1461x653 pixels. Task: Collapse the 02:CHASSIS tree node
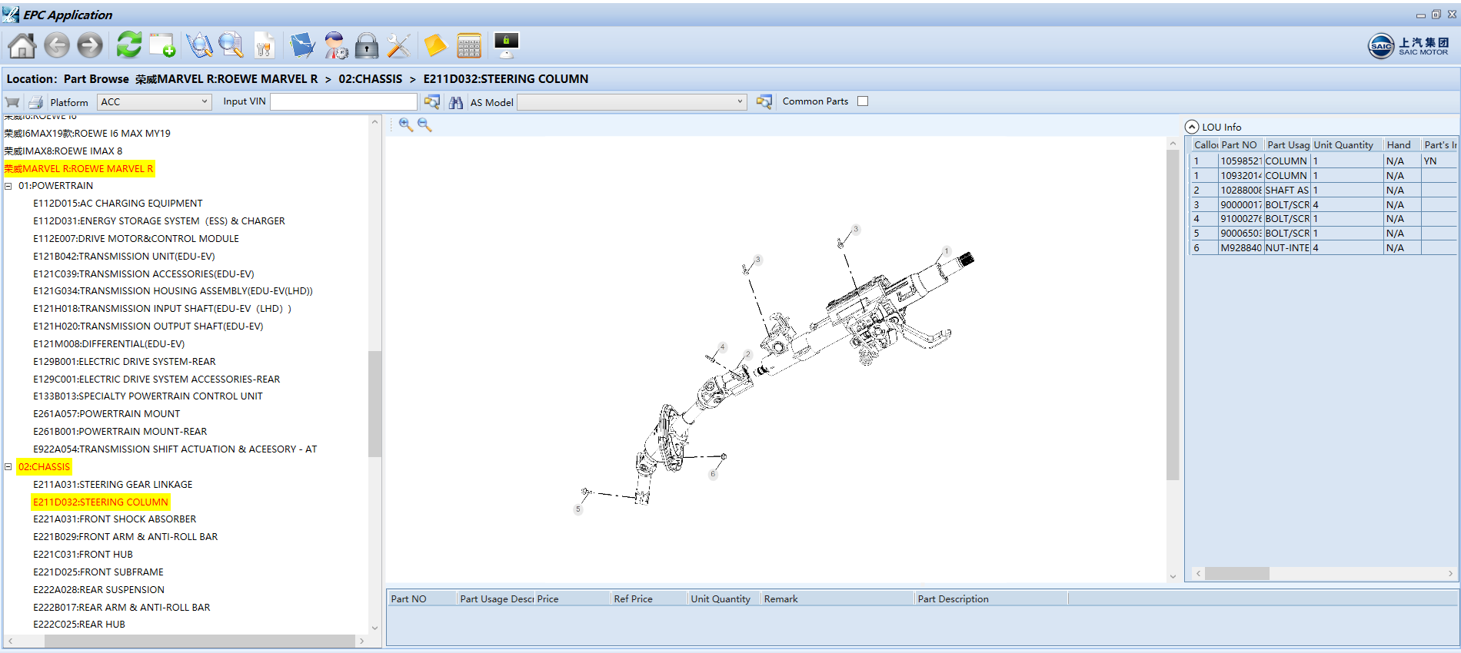point(8,467)
